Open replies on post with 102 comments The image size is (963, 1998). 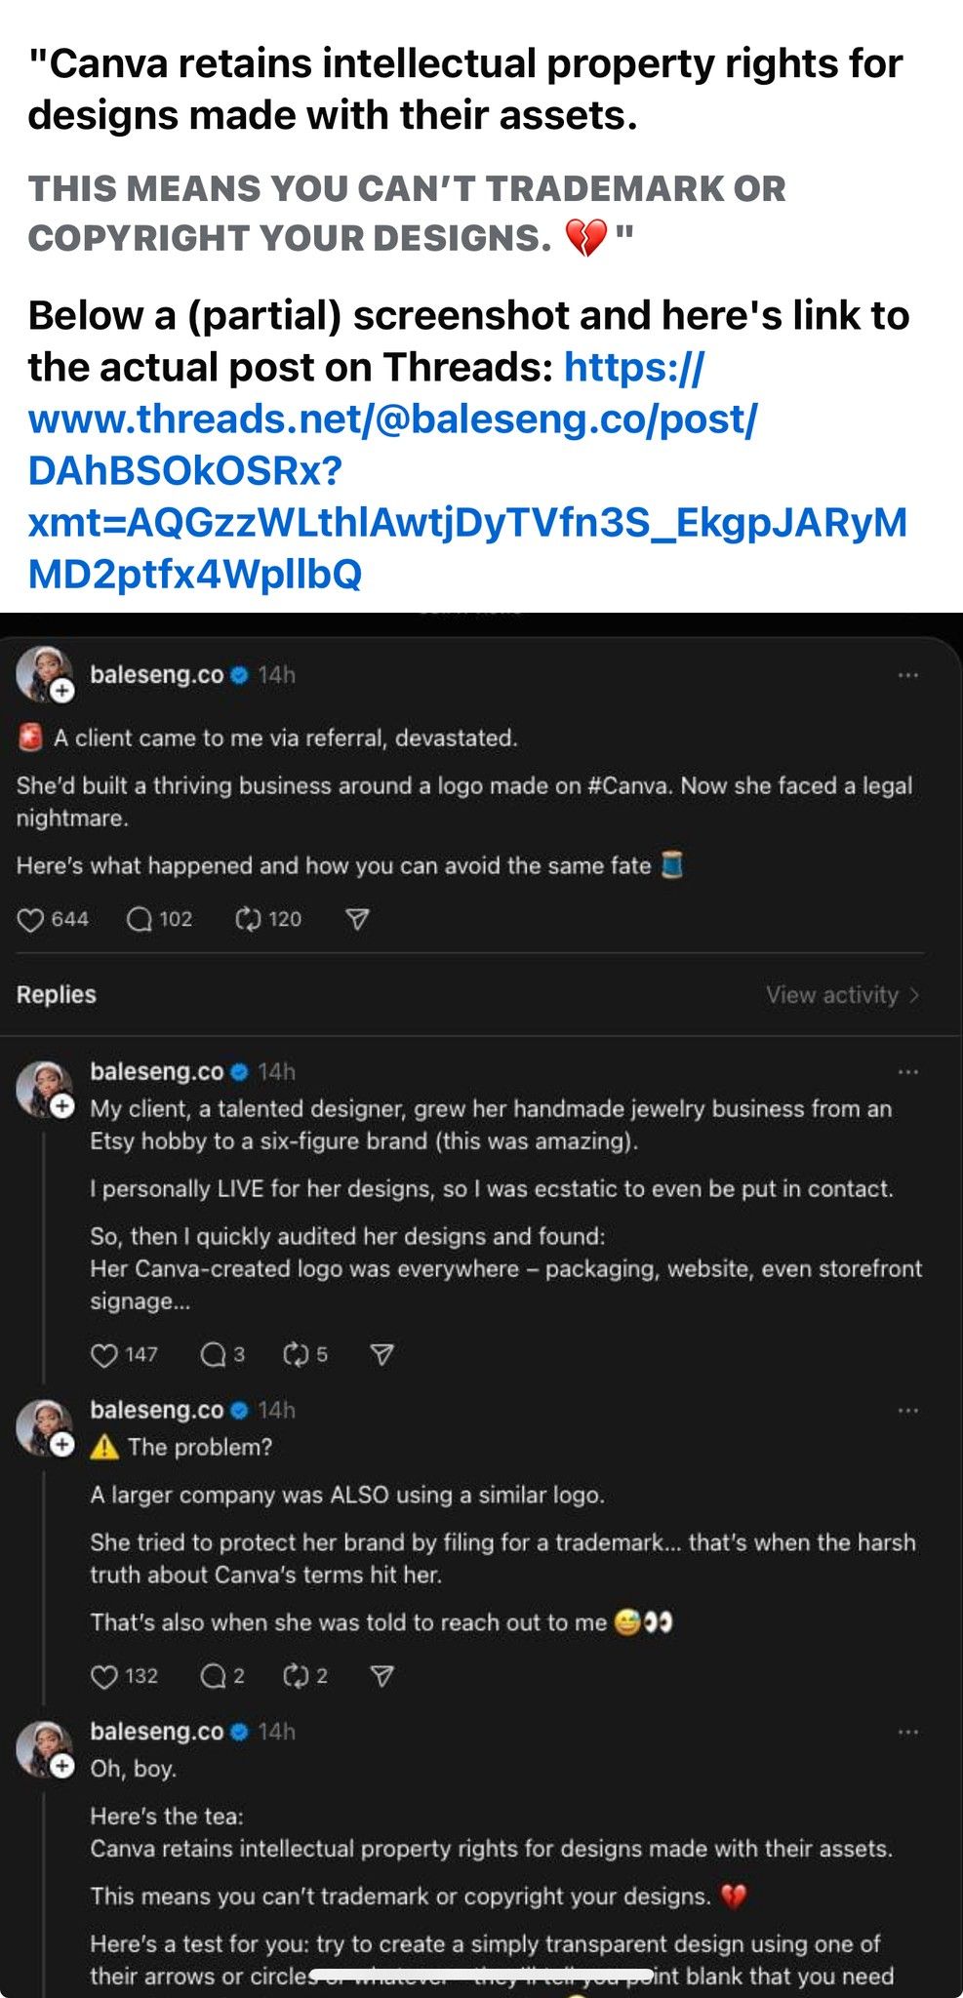[x=140, y=919]
